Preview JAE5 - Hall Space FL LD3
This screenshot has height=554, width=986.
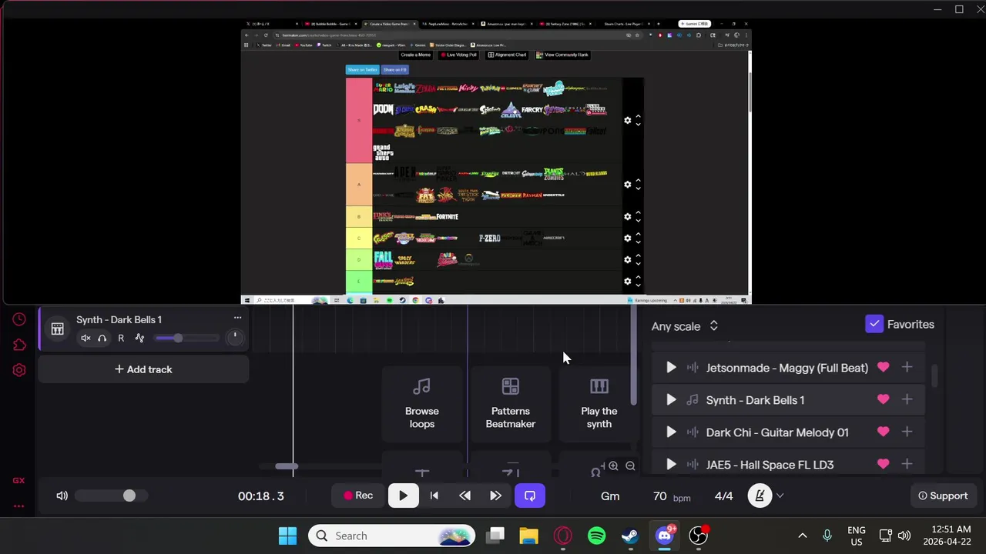[x=671, y=465]
